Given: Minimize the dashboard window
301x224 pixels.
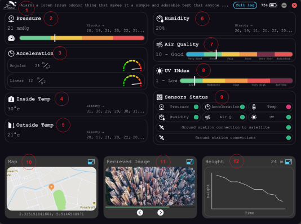Looking at the screenshot, I should [x=284, y=6].
